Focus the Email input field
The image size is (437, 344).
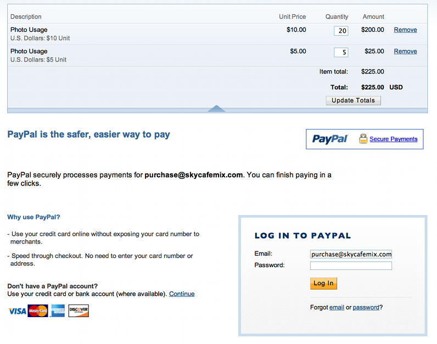[x=351, y=254]
